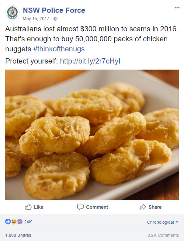View the purple flower reaction emoji

[20, 222]
